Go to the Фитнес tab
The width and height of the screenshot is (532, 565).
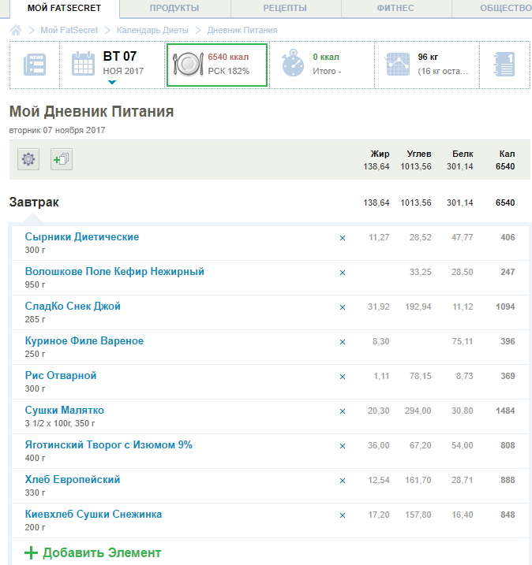coord(396,9)
